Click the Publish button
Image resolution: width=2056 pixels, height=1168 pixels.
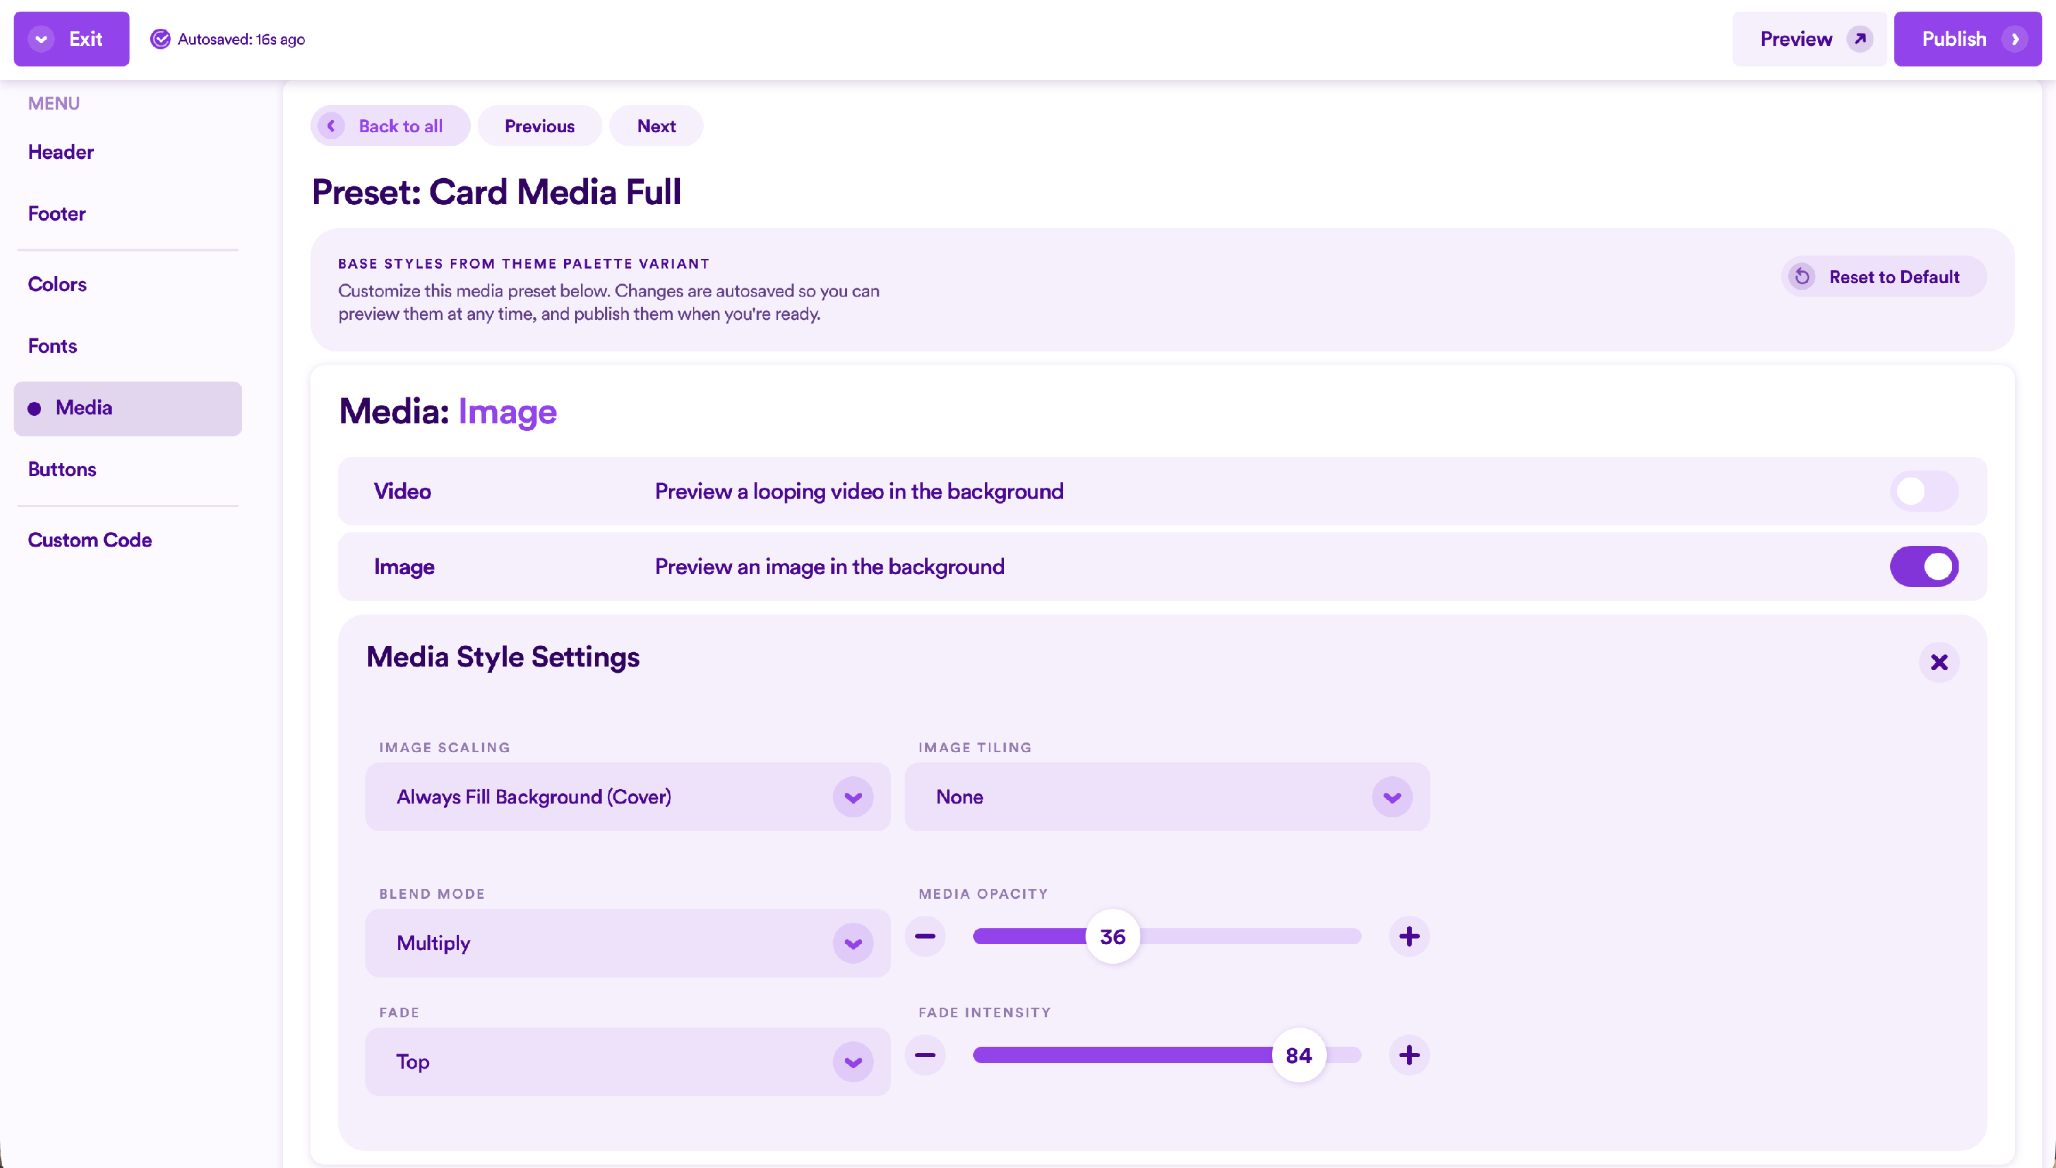(1967, 39)
